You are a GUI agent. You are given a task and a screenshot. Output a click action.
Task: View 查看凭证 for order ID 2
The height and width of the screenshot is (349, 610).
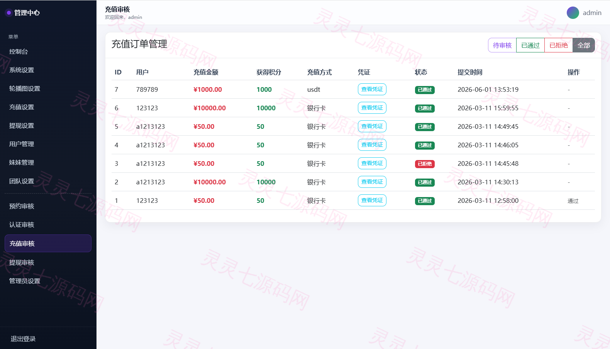click(372, 182)
